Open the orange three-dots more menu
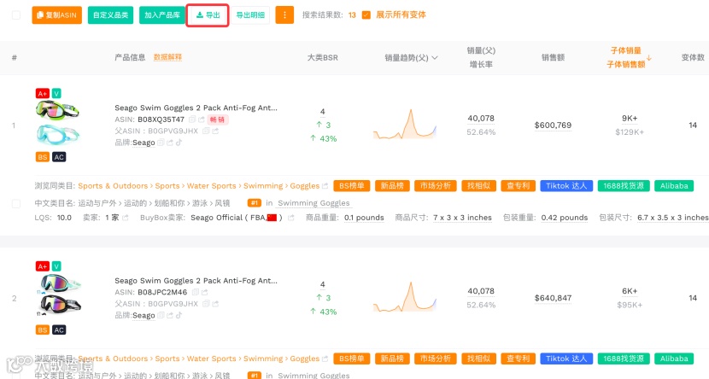709x379 pixels. pos(284,15)
